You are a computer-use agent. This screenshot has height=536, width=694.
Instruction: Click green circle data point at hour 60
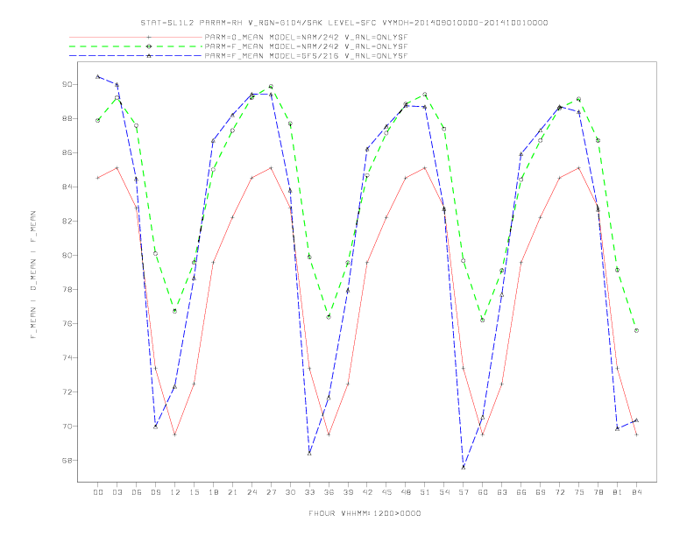[483, 320]
